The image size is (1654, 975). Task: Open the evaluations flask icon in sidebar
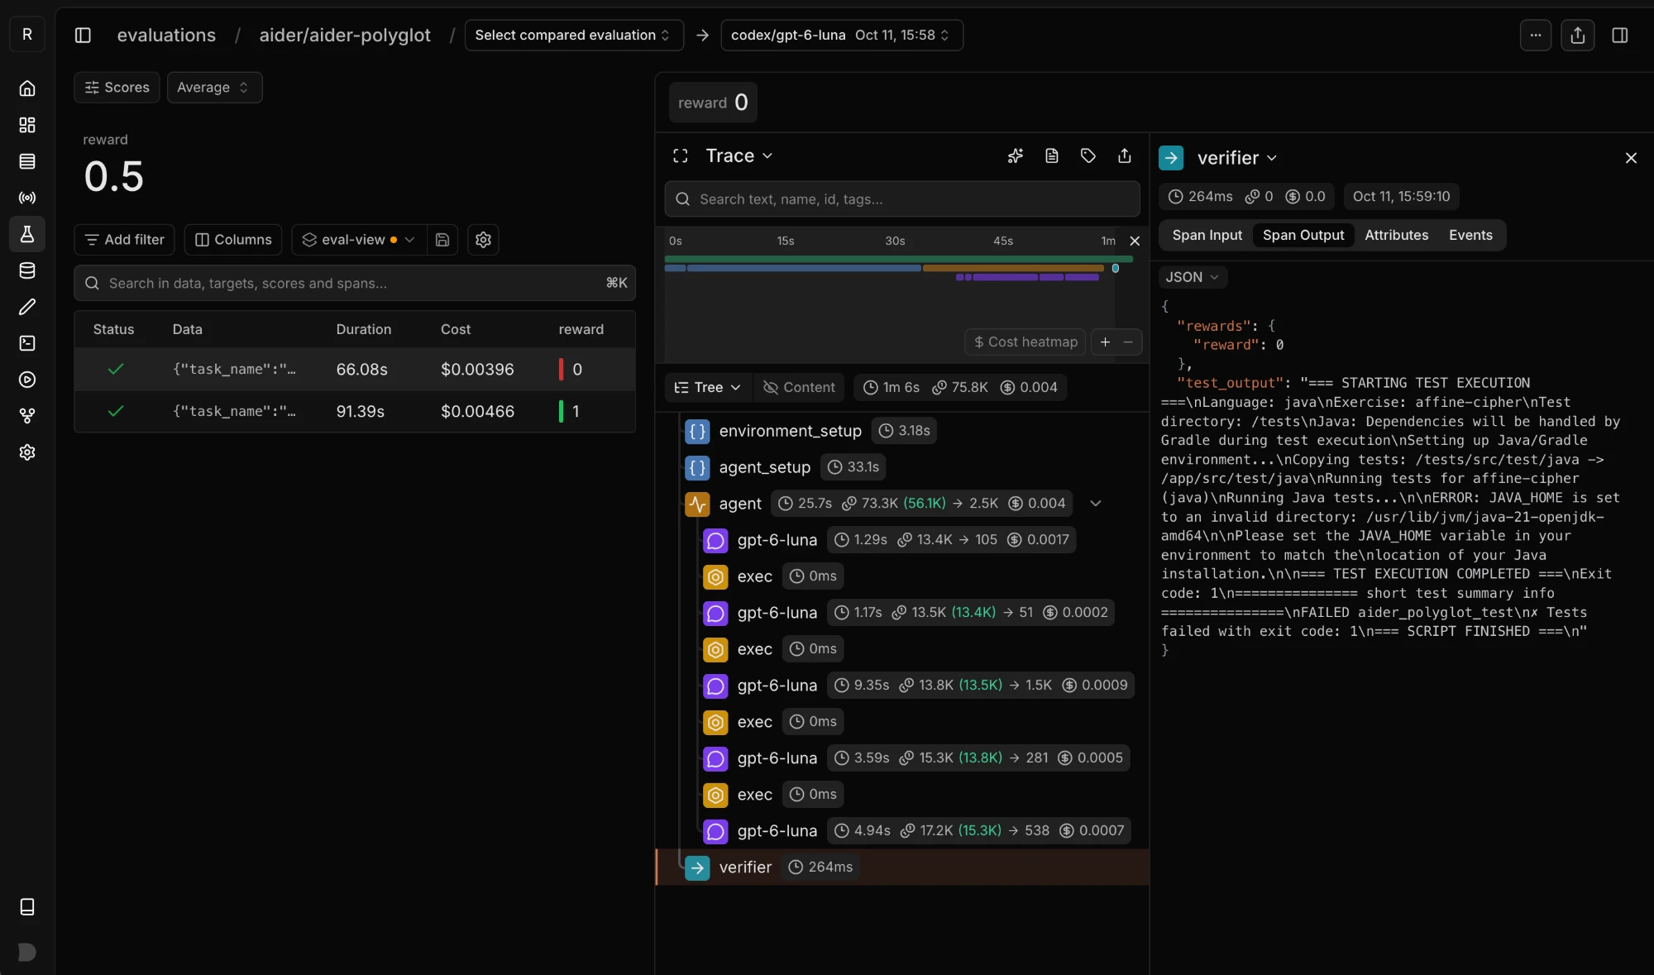point(27,234)
